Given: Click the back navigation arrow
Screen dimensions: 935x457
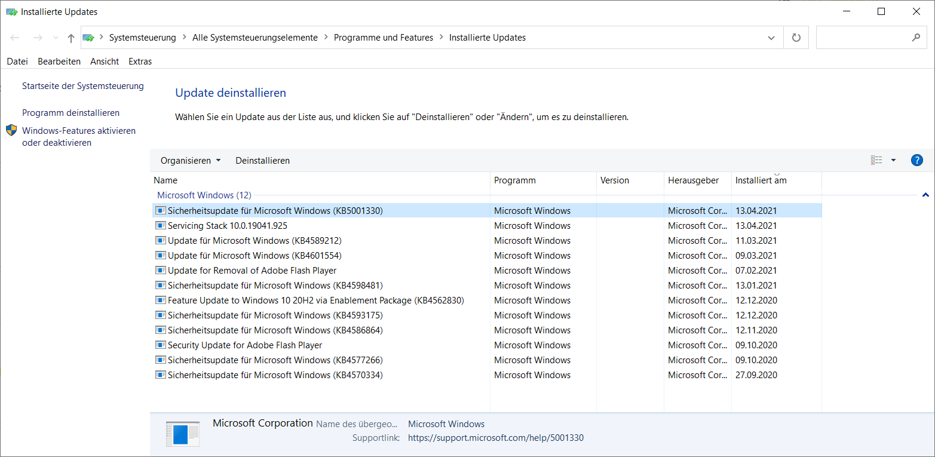Looking at the screenshot, I should click(x=15, y=38).
